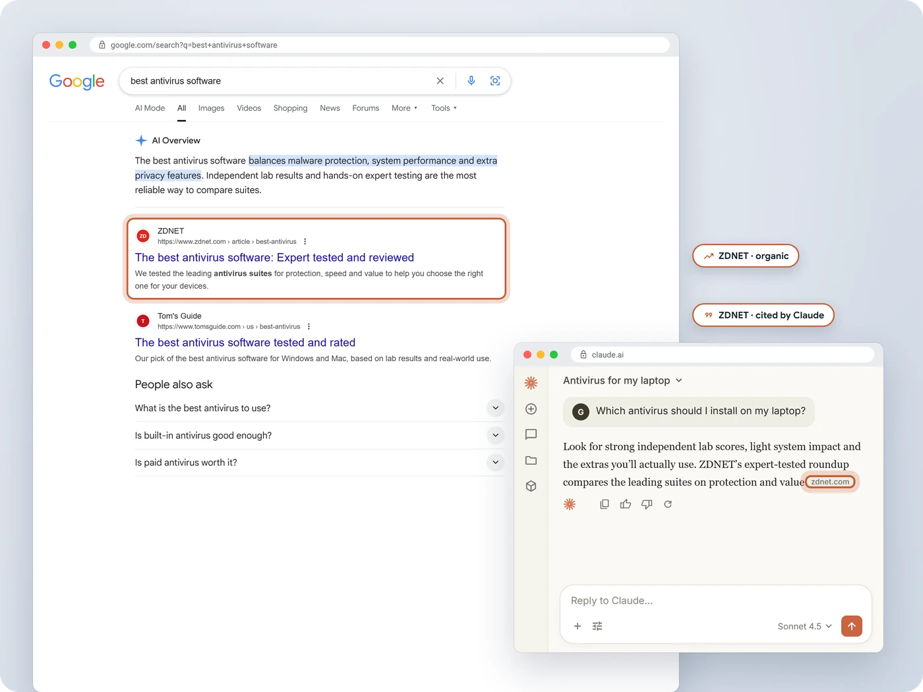Add an attachment with the plus icon
The image size is (923, 692).
[578, 626]
